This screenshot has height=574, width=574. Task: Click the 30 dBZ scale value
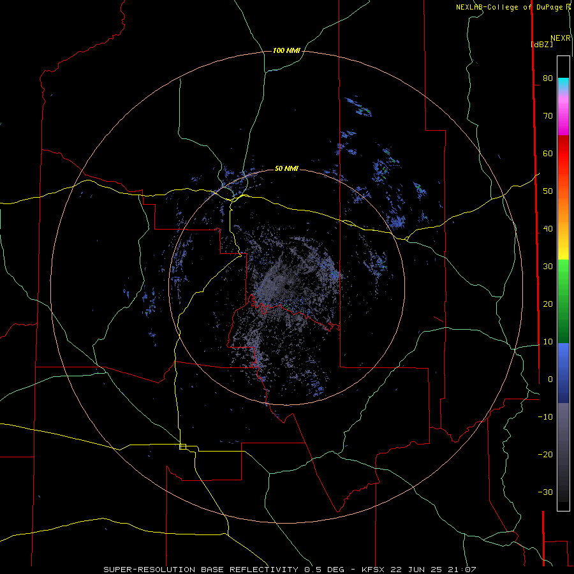(548, 267)
